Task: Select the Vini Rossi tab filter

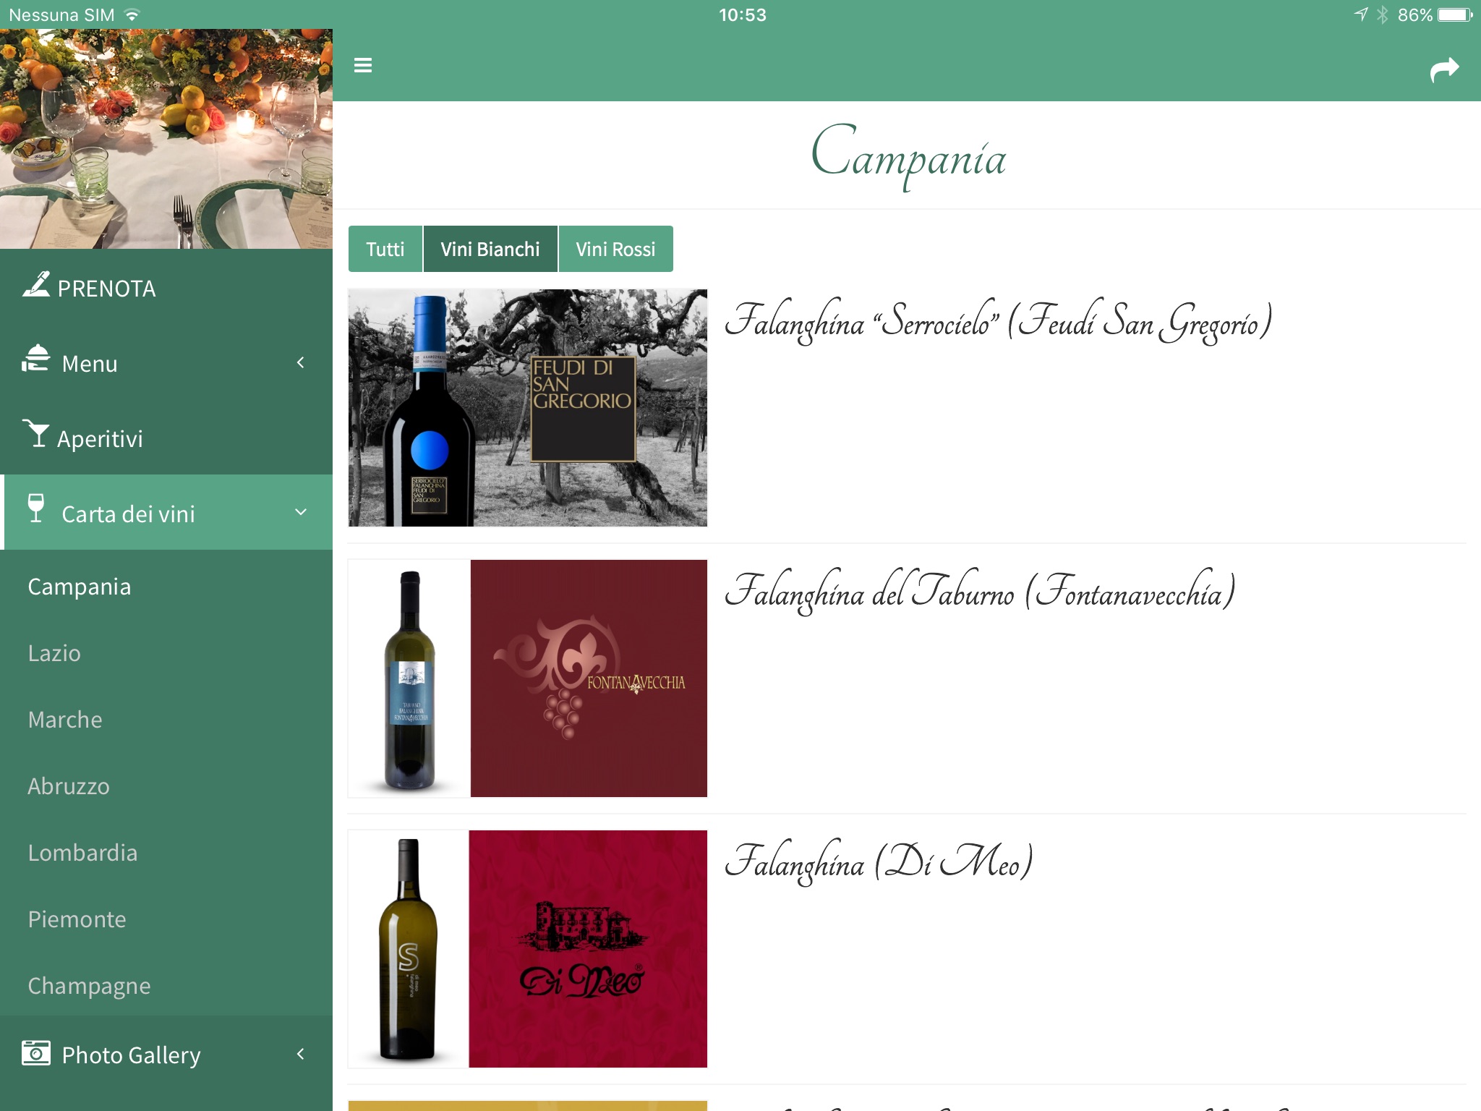Action: [615, 249]
